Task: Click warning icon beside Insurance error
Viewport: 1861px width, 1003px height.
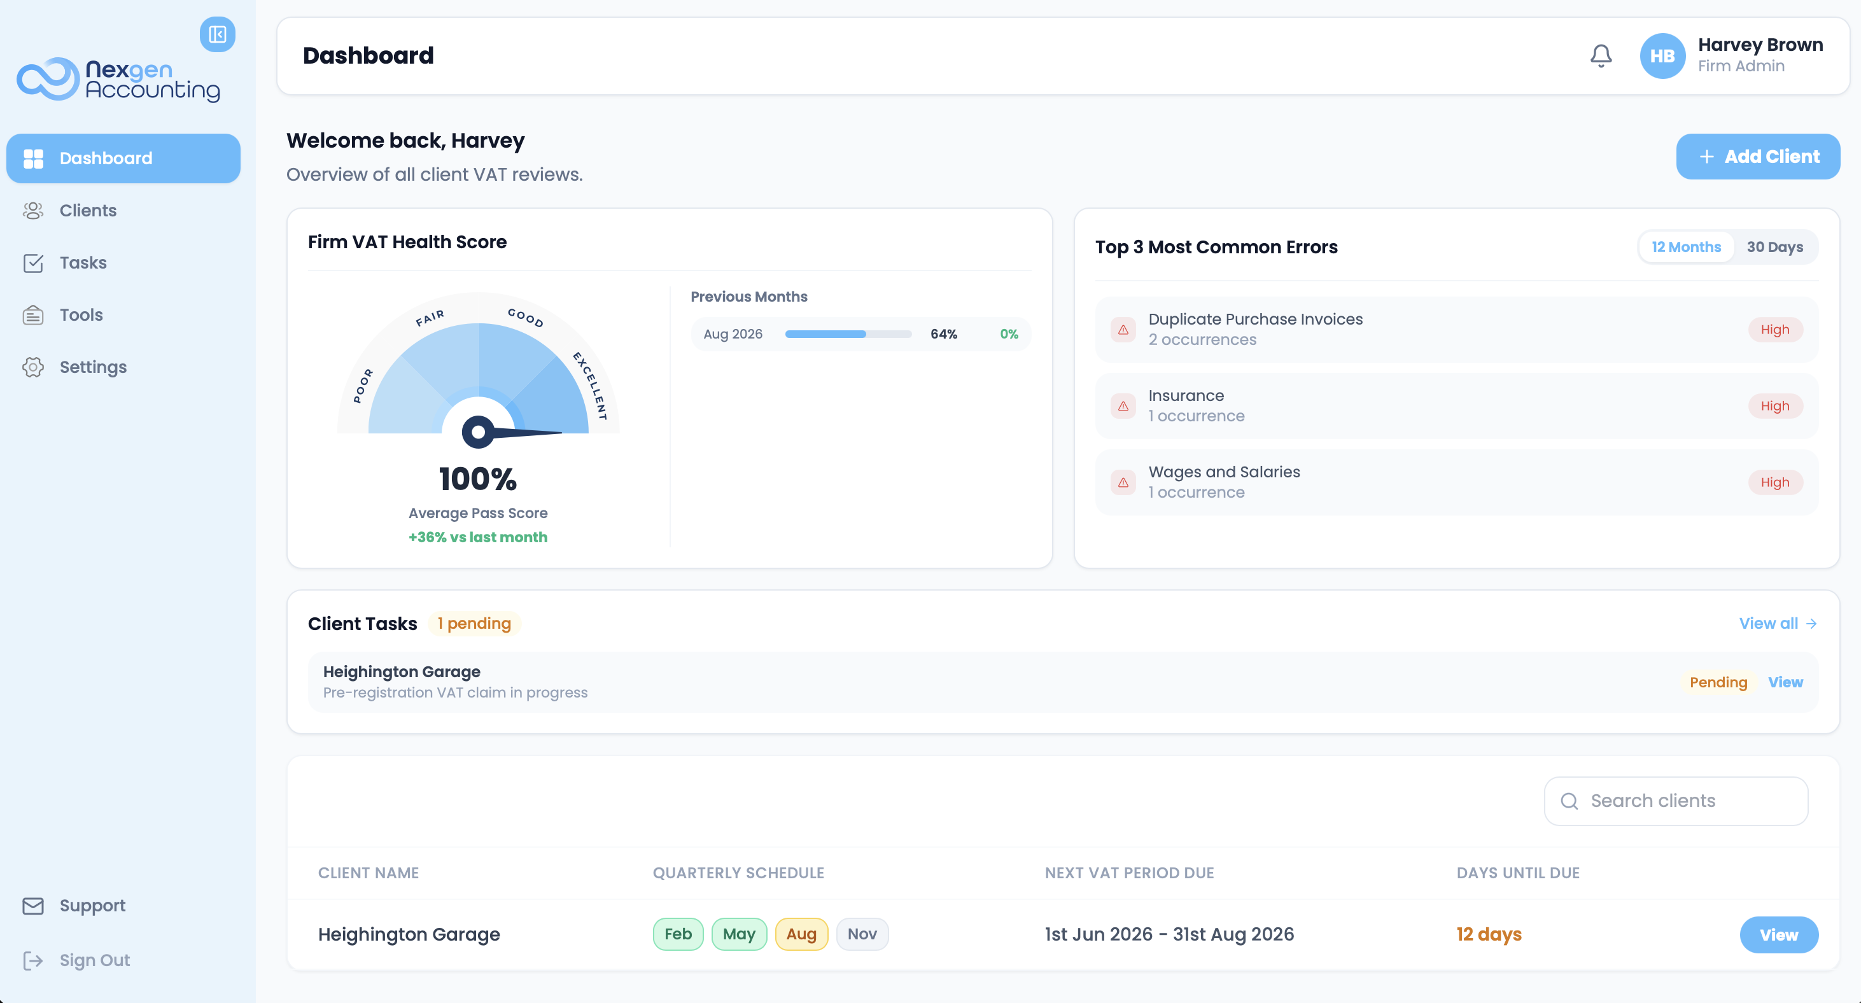Action: click(x=1123, y=406)
